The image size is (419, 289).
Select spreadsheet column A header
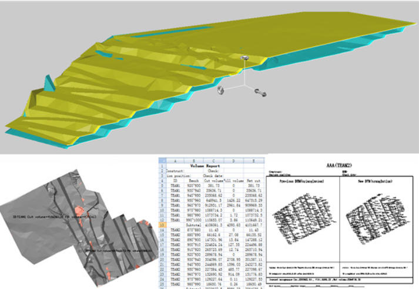point(174,159)
